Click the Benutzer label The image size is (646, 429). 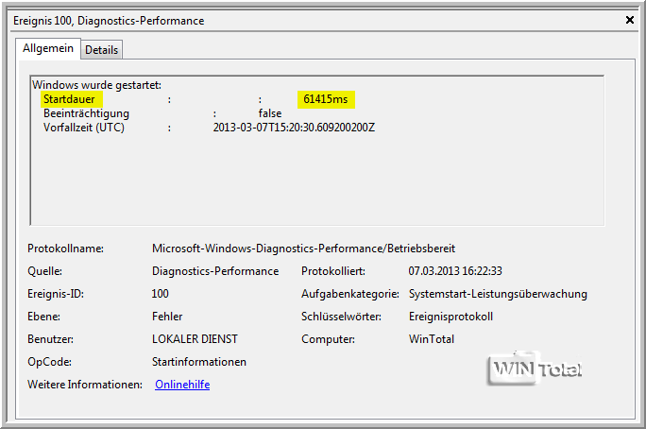click(50, 339)
